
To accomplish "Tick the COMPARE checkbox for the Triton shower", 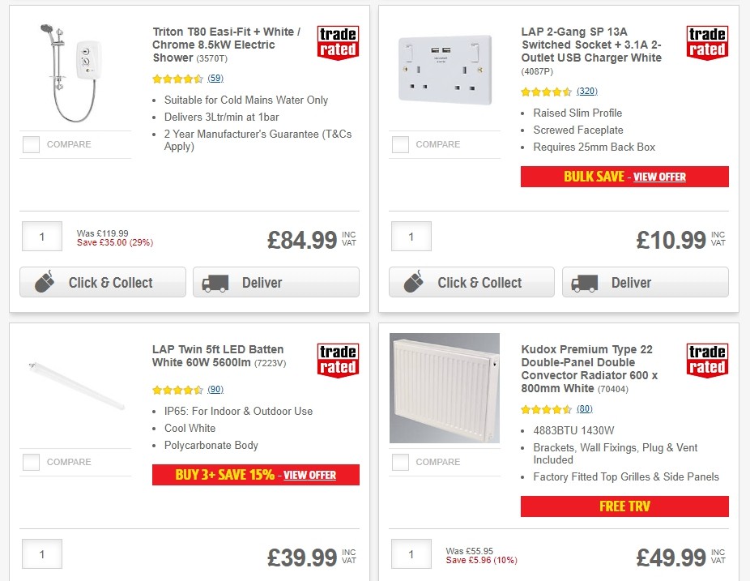I will 31,144.
